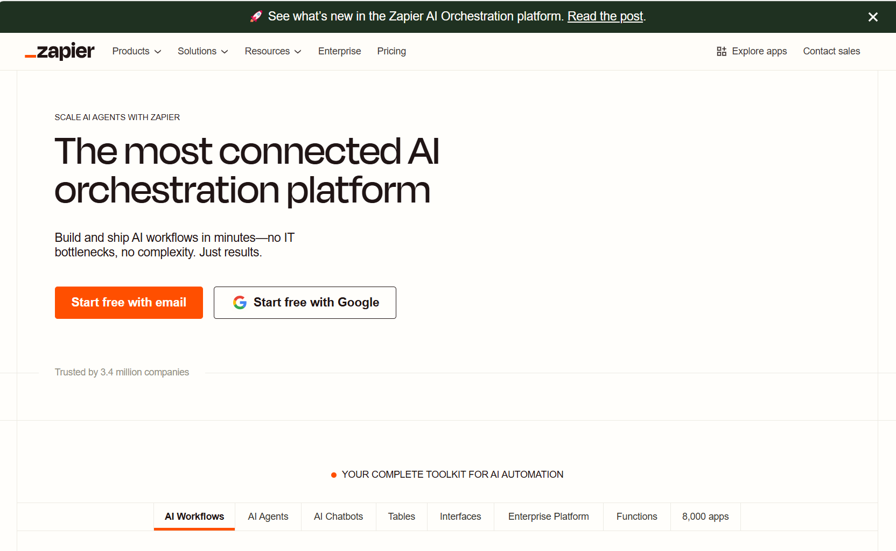This screenshot has height=551, width=896.
Task: Click the "SCALE AI AGENTS WITH ZAPIER" text
Action: coord(117,117)
